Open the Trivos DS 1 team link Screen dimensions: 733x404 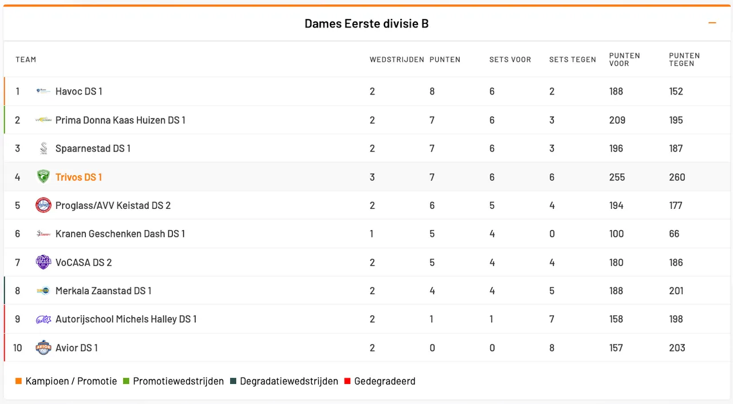(78, 177)
